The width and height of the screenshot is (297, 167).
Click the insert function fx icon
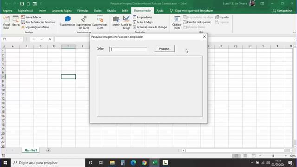pyautogui.click(x=50, y=39)
